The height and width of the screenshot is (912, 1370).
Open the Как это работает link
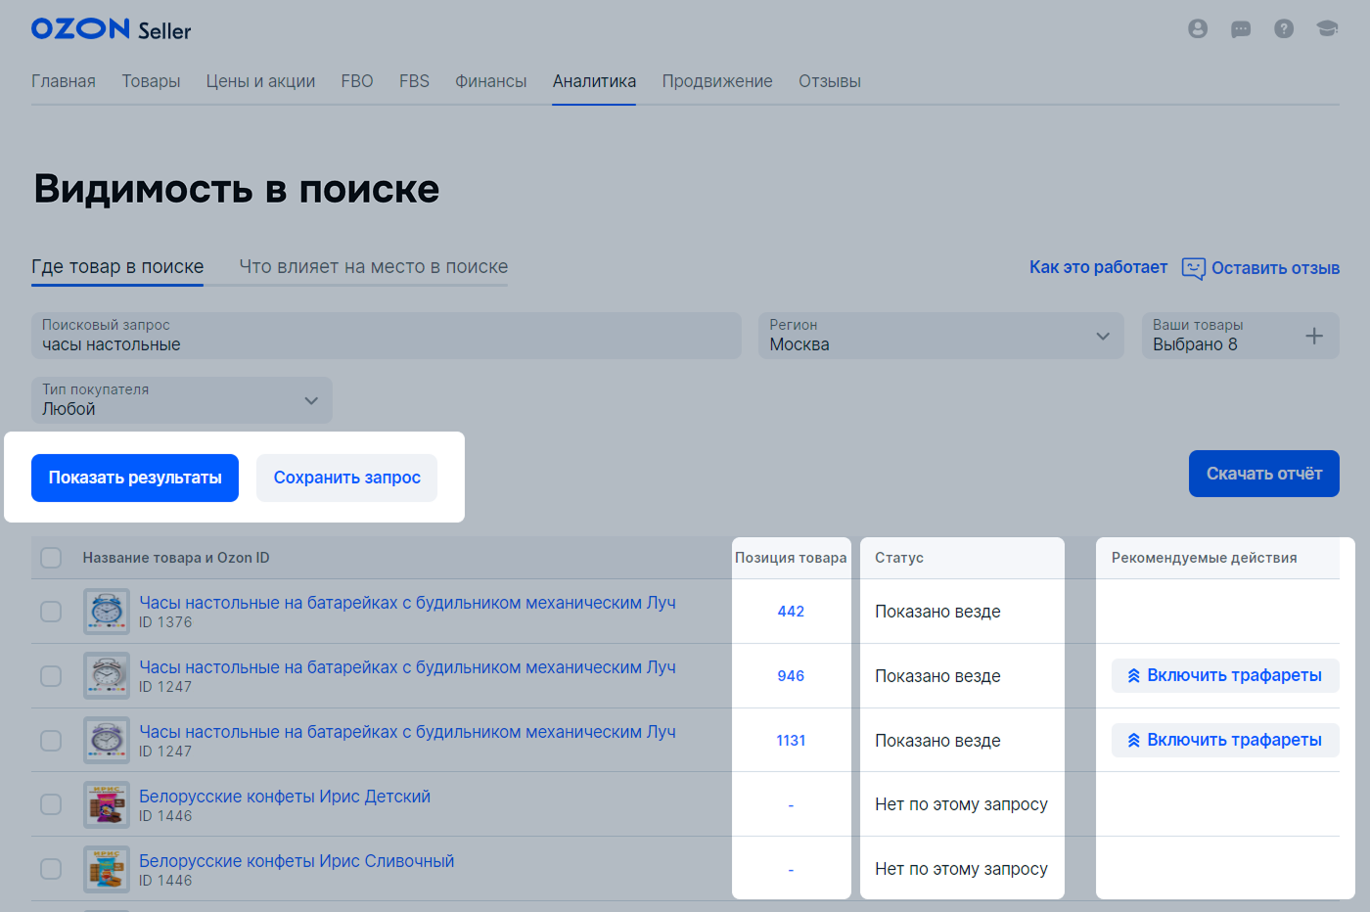(1098, 267)
